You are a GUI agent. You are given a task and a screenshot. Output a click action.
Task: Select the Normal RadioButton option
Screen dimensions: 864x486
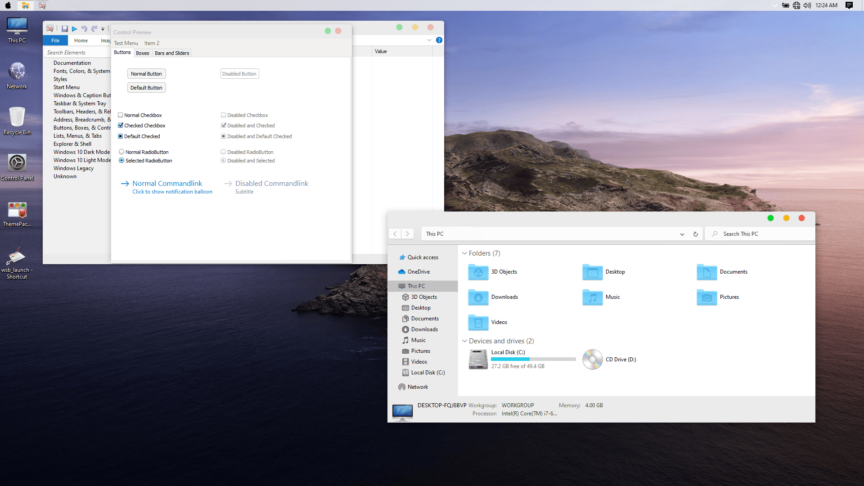point(121,152)
